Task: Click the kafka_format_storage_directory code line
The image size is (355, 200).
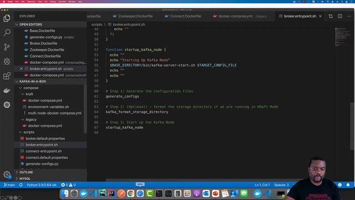Action: click(x=137, y=112)
